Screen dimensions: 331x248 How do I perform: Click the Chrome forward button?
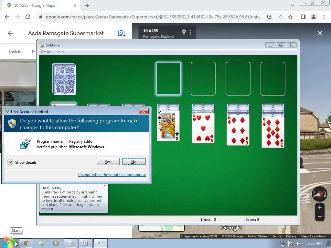(17, 17)
